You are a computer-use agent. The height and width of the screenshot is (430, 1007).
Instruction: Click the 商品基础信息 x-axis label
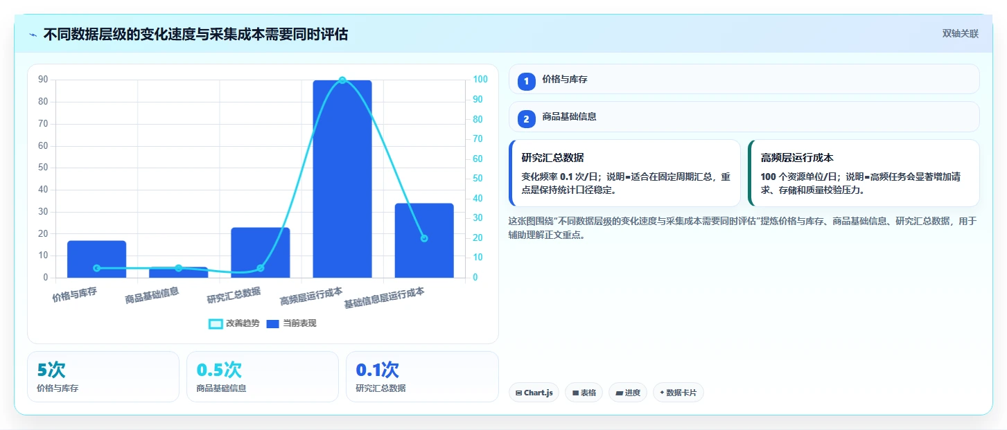[152, 296]
